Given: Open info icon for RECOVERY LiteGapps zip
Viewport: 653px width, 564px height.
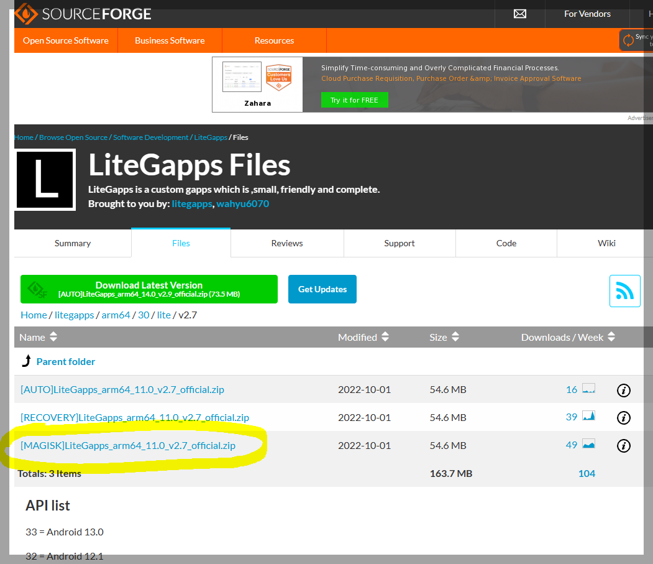Looking at the screenshot, I should [623, 418].
